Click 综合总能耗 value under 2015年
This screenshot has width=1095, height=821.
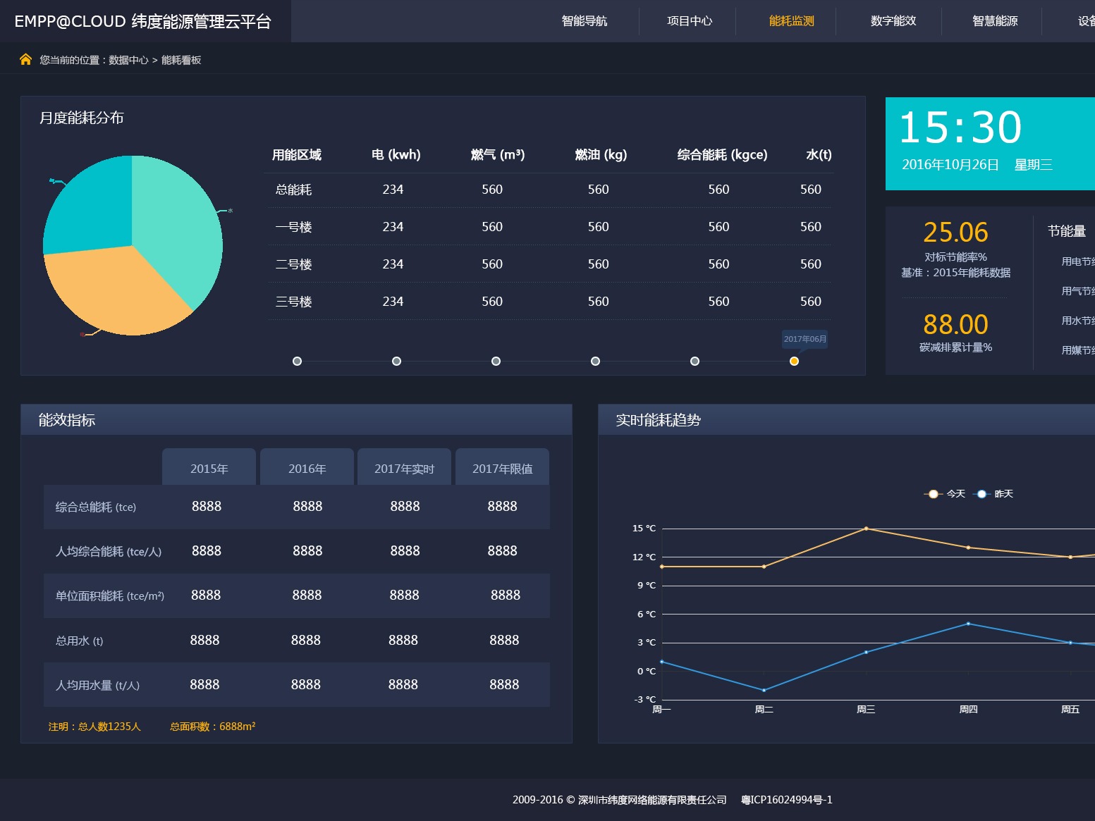(207, 507)
